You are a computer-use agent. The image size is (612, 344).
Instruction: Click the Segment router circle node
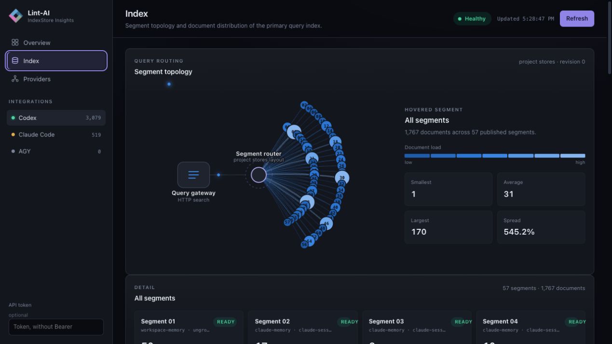tap(258, 175)
